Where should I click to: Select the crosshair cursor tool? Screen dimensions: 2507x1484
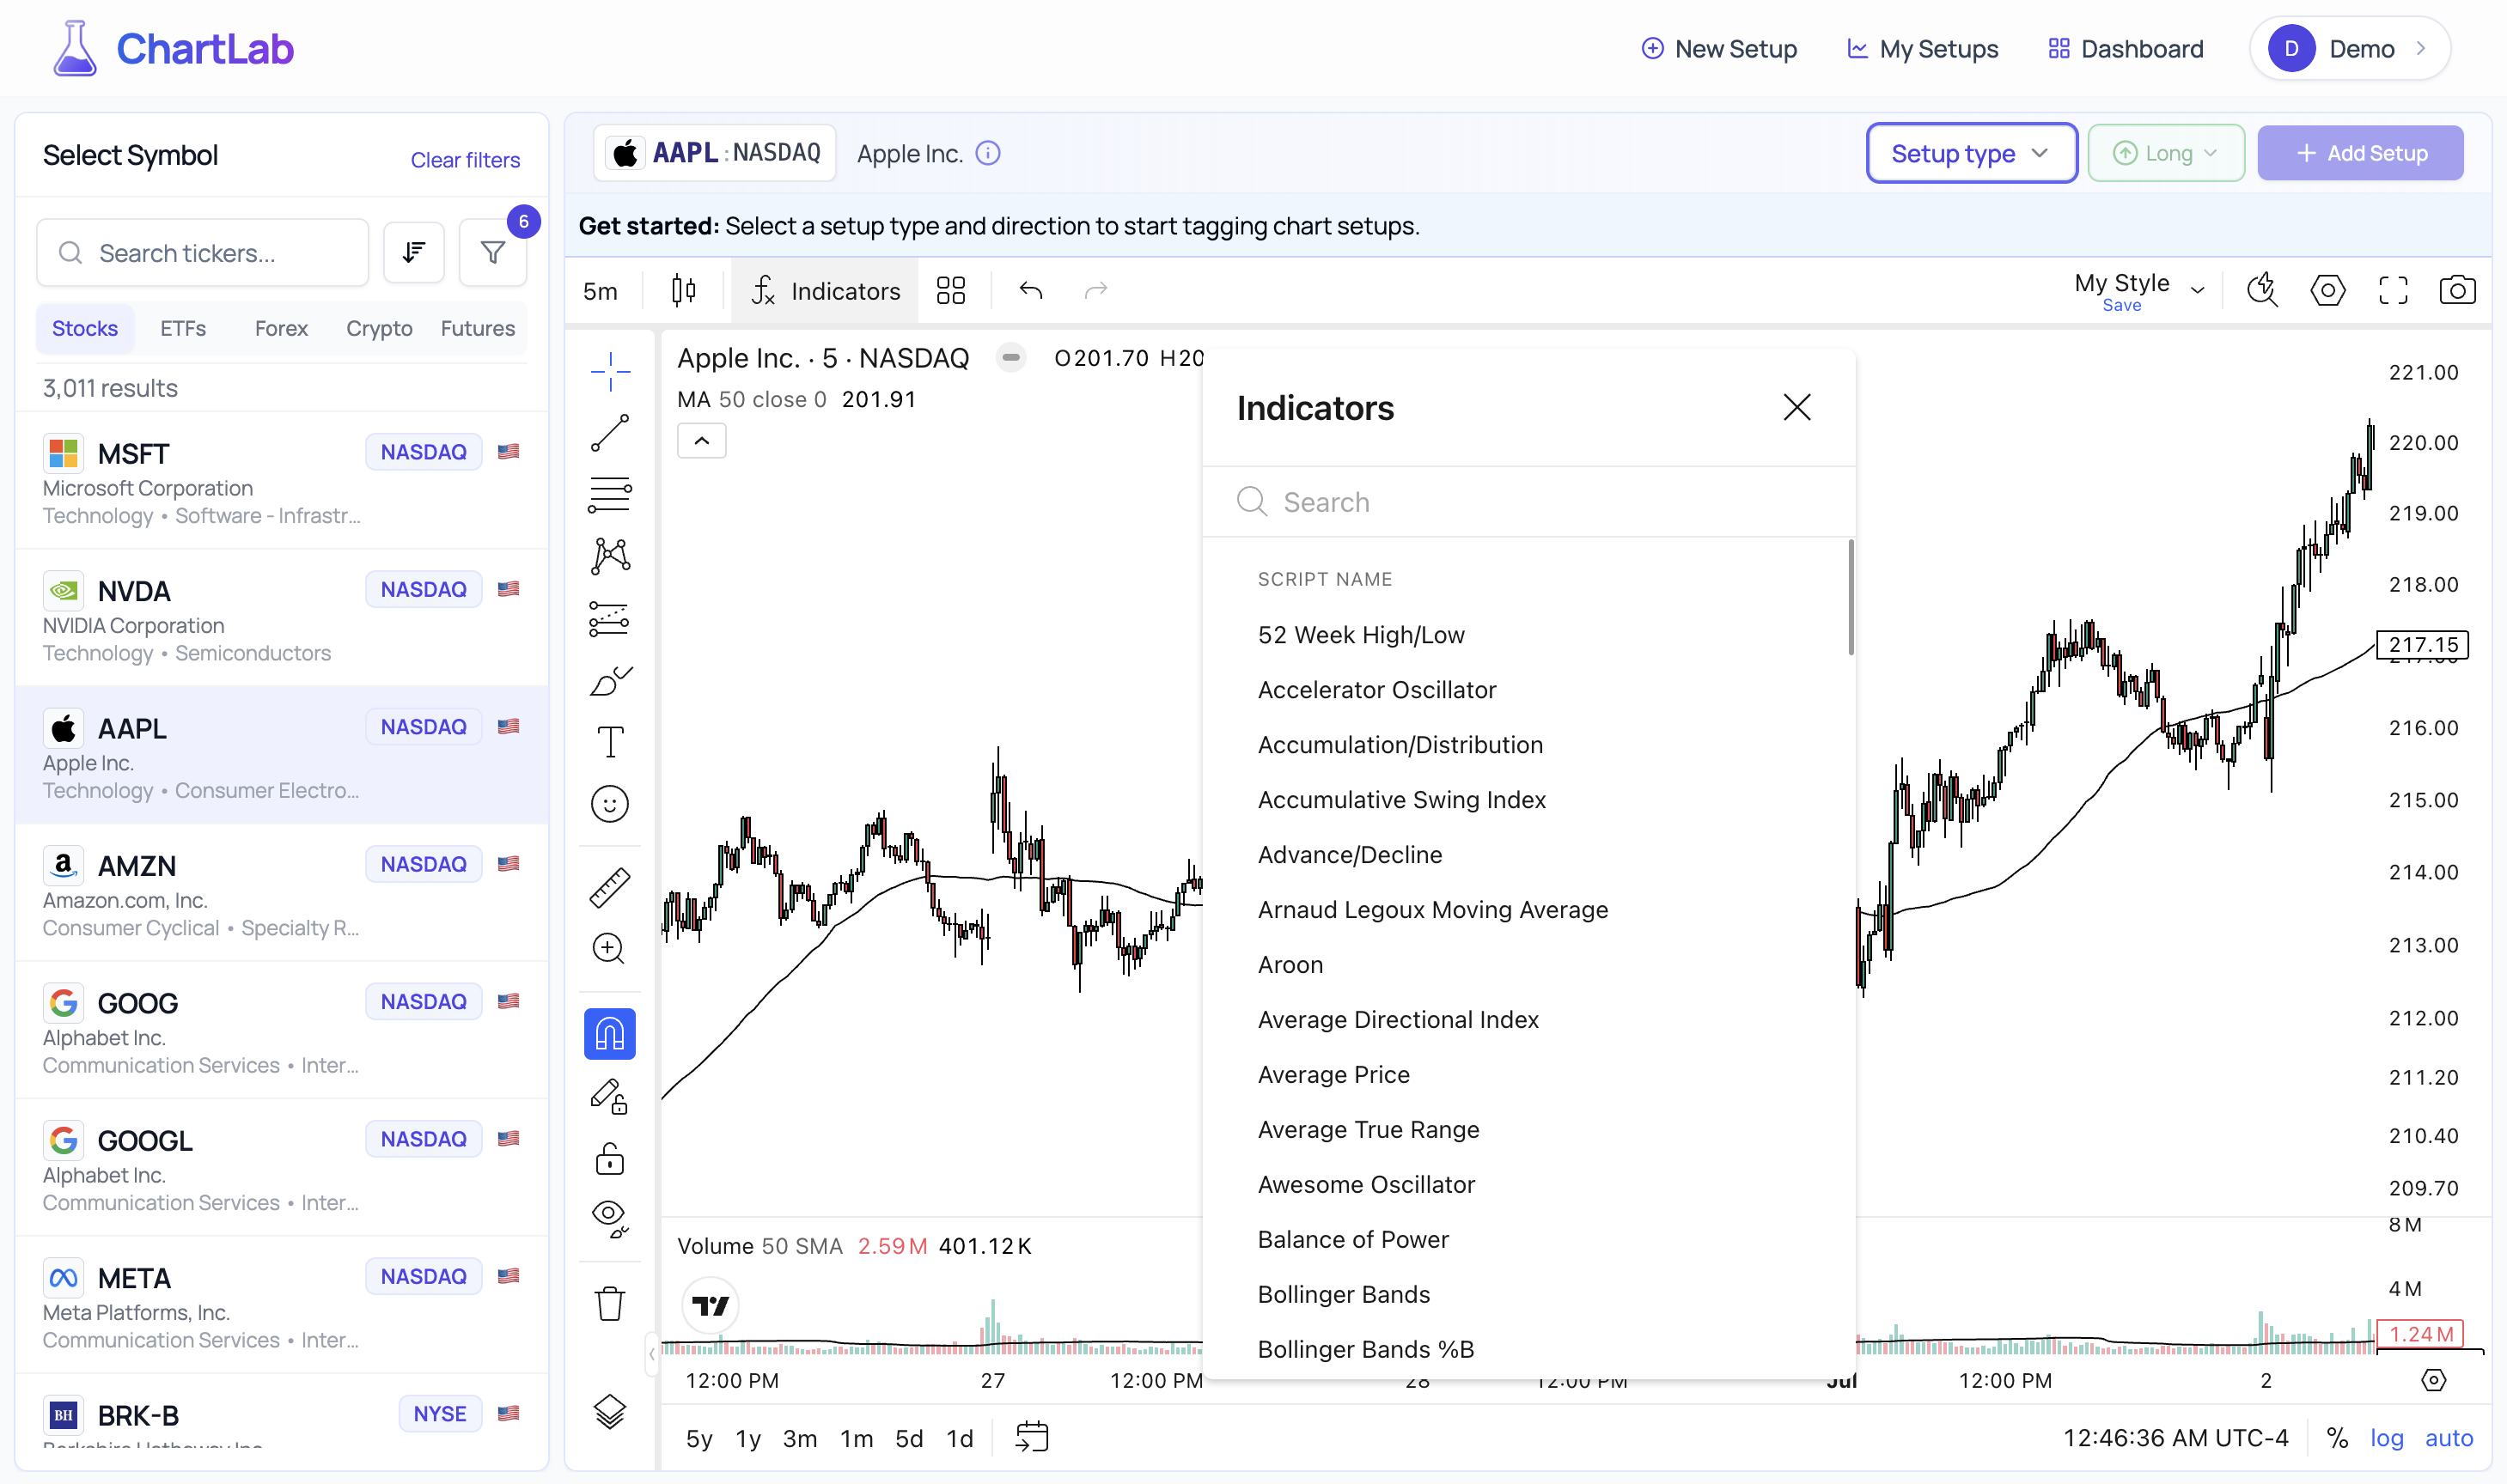(609, 372)
